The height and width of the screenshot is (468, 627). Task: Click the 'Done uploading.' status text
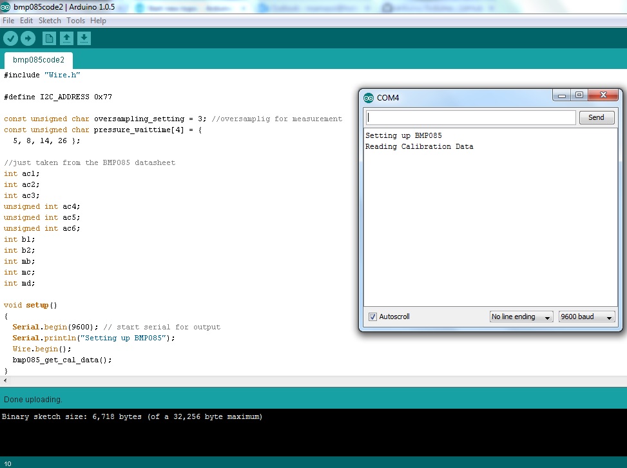[33, 400]
